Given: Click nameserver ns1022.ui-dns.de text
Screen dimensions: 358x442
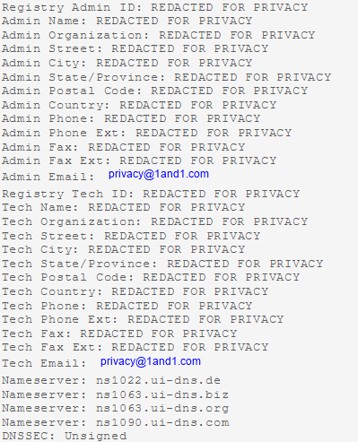Looking at the screenshot, I should tap(158, 380).
